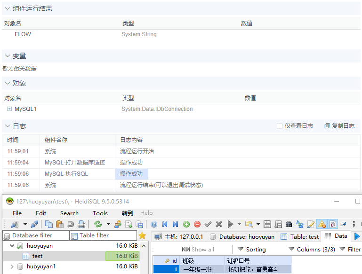Collapse the huoyuyan database tree node
The width and height of the screenshot is (362, 274).
click(12, 246)
